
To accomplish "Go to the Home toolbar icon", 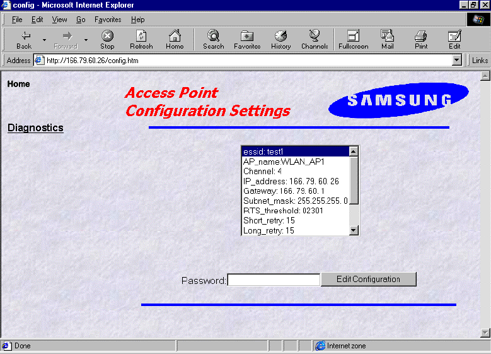I will pyautogui.click(x=175, y=40).
